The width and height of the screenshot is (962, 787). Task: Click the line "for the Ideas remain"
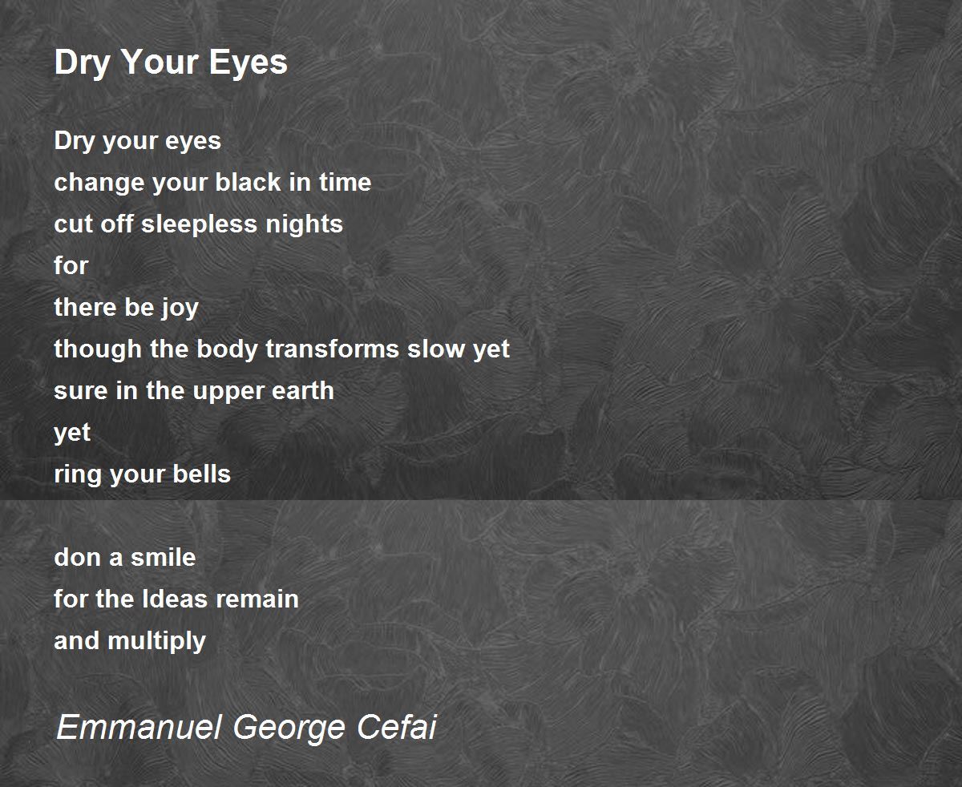pos(176,599)
